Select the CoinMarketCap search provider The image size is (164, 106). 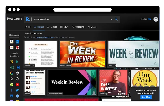tap(17, 79)
